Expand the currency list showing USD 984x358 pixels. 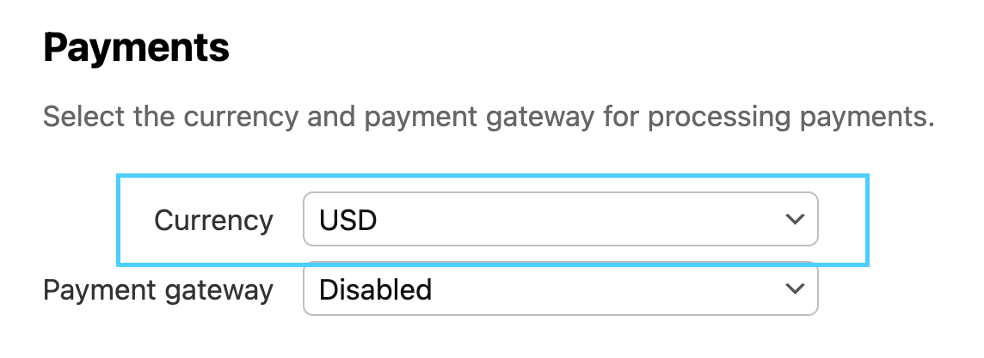(560, 220)
